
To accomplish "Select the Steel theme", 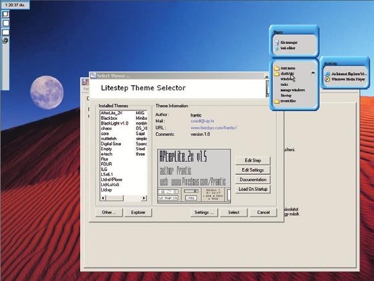I will [x=141, y=149].
